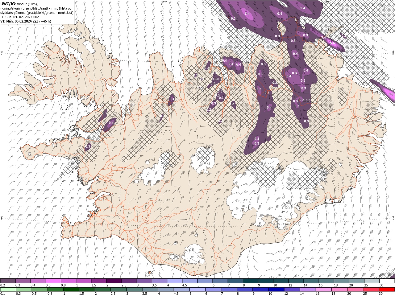Click the deep blue swatch between 10 and 12, lower row
395x296 pixels.
point(276,289)
